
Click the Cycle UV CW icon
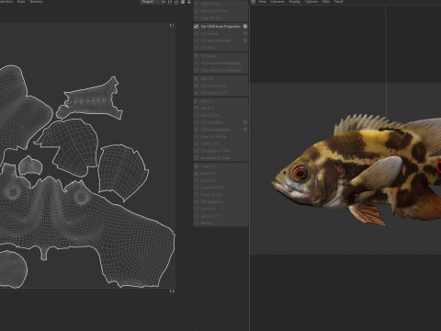197,195
